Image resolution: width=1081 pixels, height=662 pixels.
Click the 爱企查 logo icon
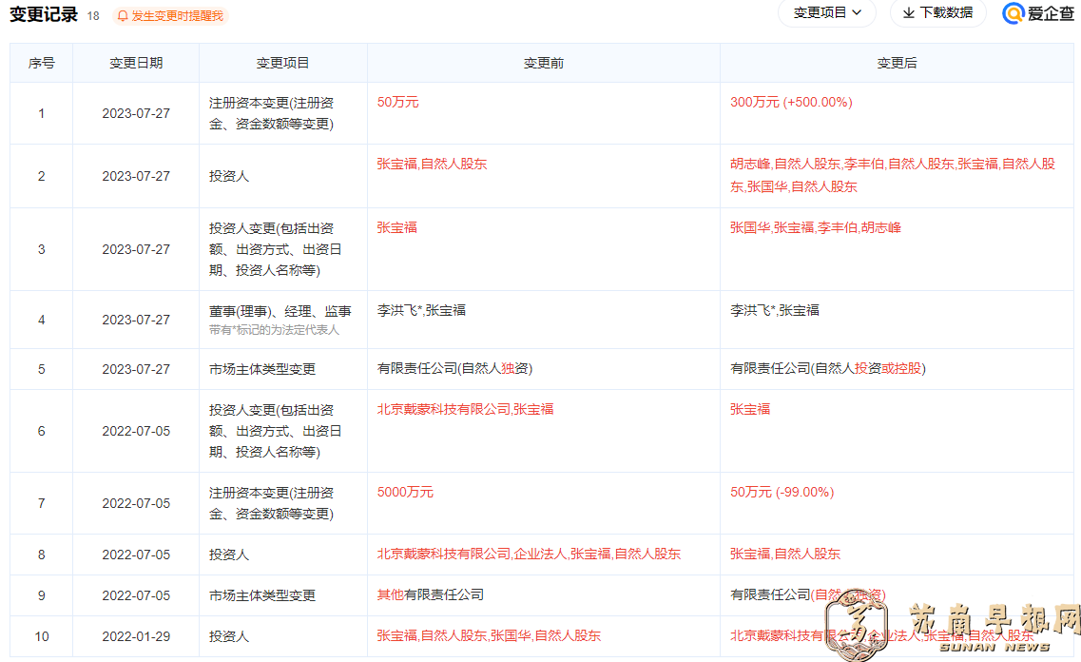pos(1013,13)
